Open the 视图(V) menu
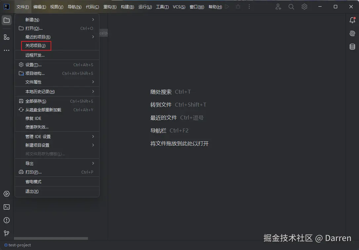This screenshot has width=359, height=250. tap(57, 7)
